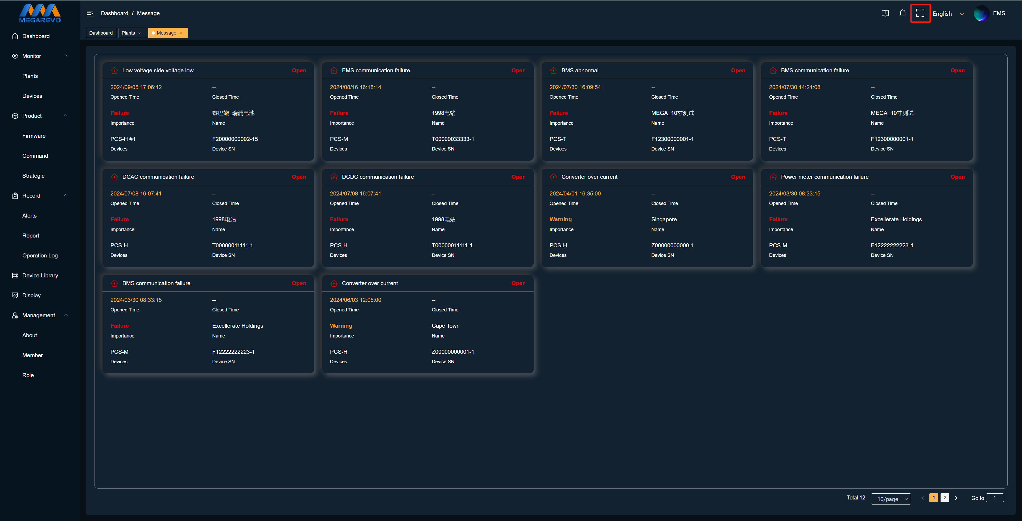The height and width of the screenshot is (521, 1022).
Task: Click Open status on MEGA BMS communication failure
Action: tap(957, 70)
